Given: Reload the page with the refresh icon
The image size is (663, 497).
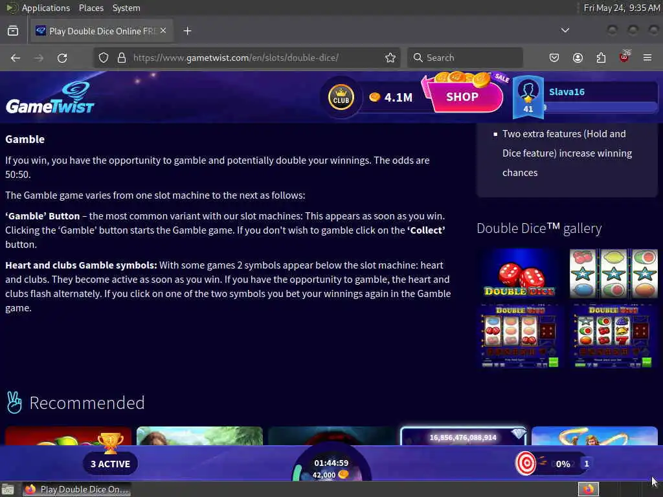Looking at the screenshot, I should click(x=62, y=58).
